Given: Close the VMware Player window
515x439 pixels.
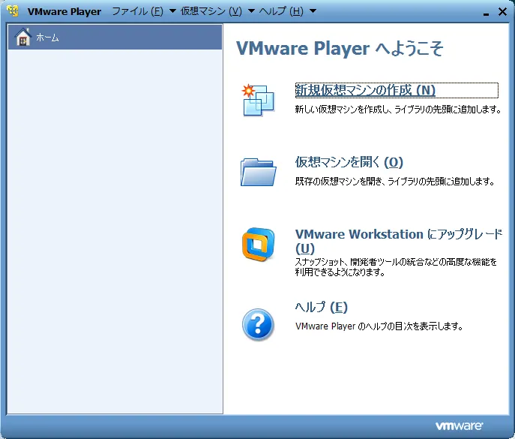Looking at the screenshot, I should 502,12.
